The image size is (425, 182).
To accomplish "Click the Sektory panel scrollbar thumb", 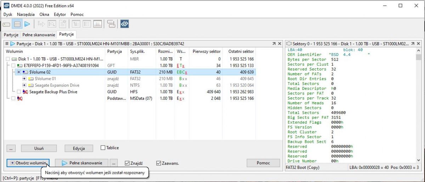I will [x=418, y=57].
